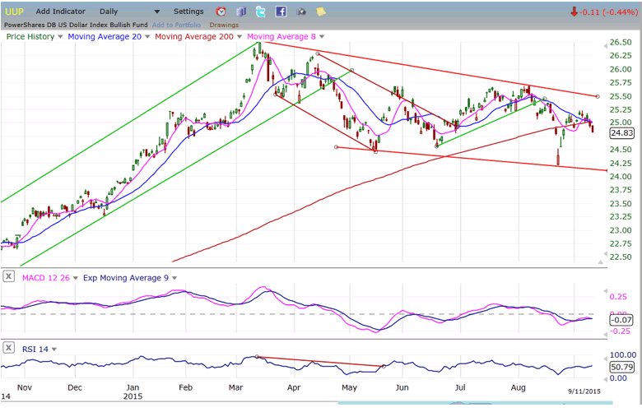Open the yellow sticky note icon
This screenshot has height=412, width=642.
coord(321,12)
